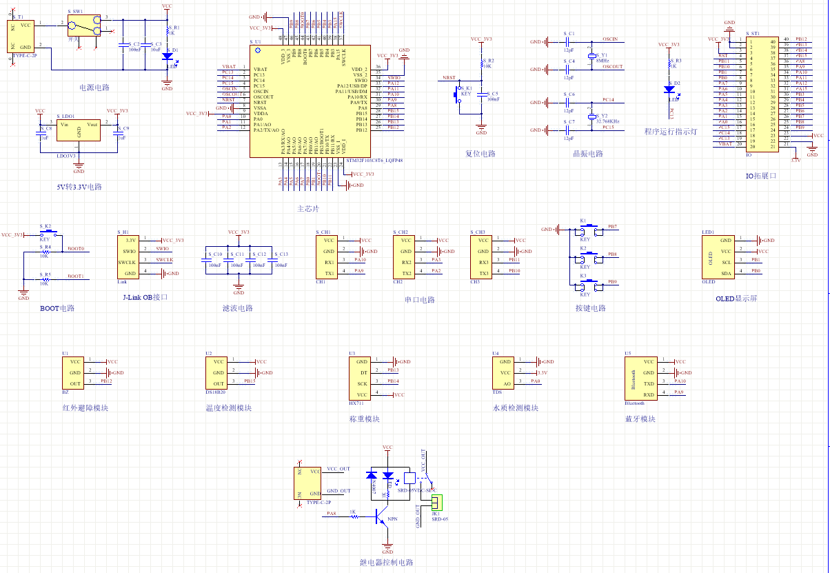Select the S_C9 capacitor at LDO output
830x573 pixels.
click(x=118, y=135)
